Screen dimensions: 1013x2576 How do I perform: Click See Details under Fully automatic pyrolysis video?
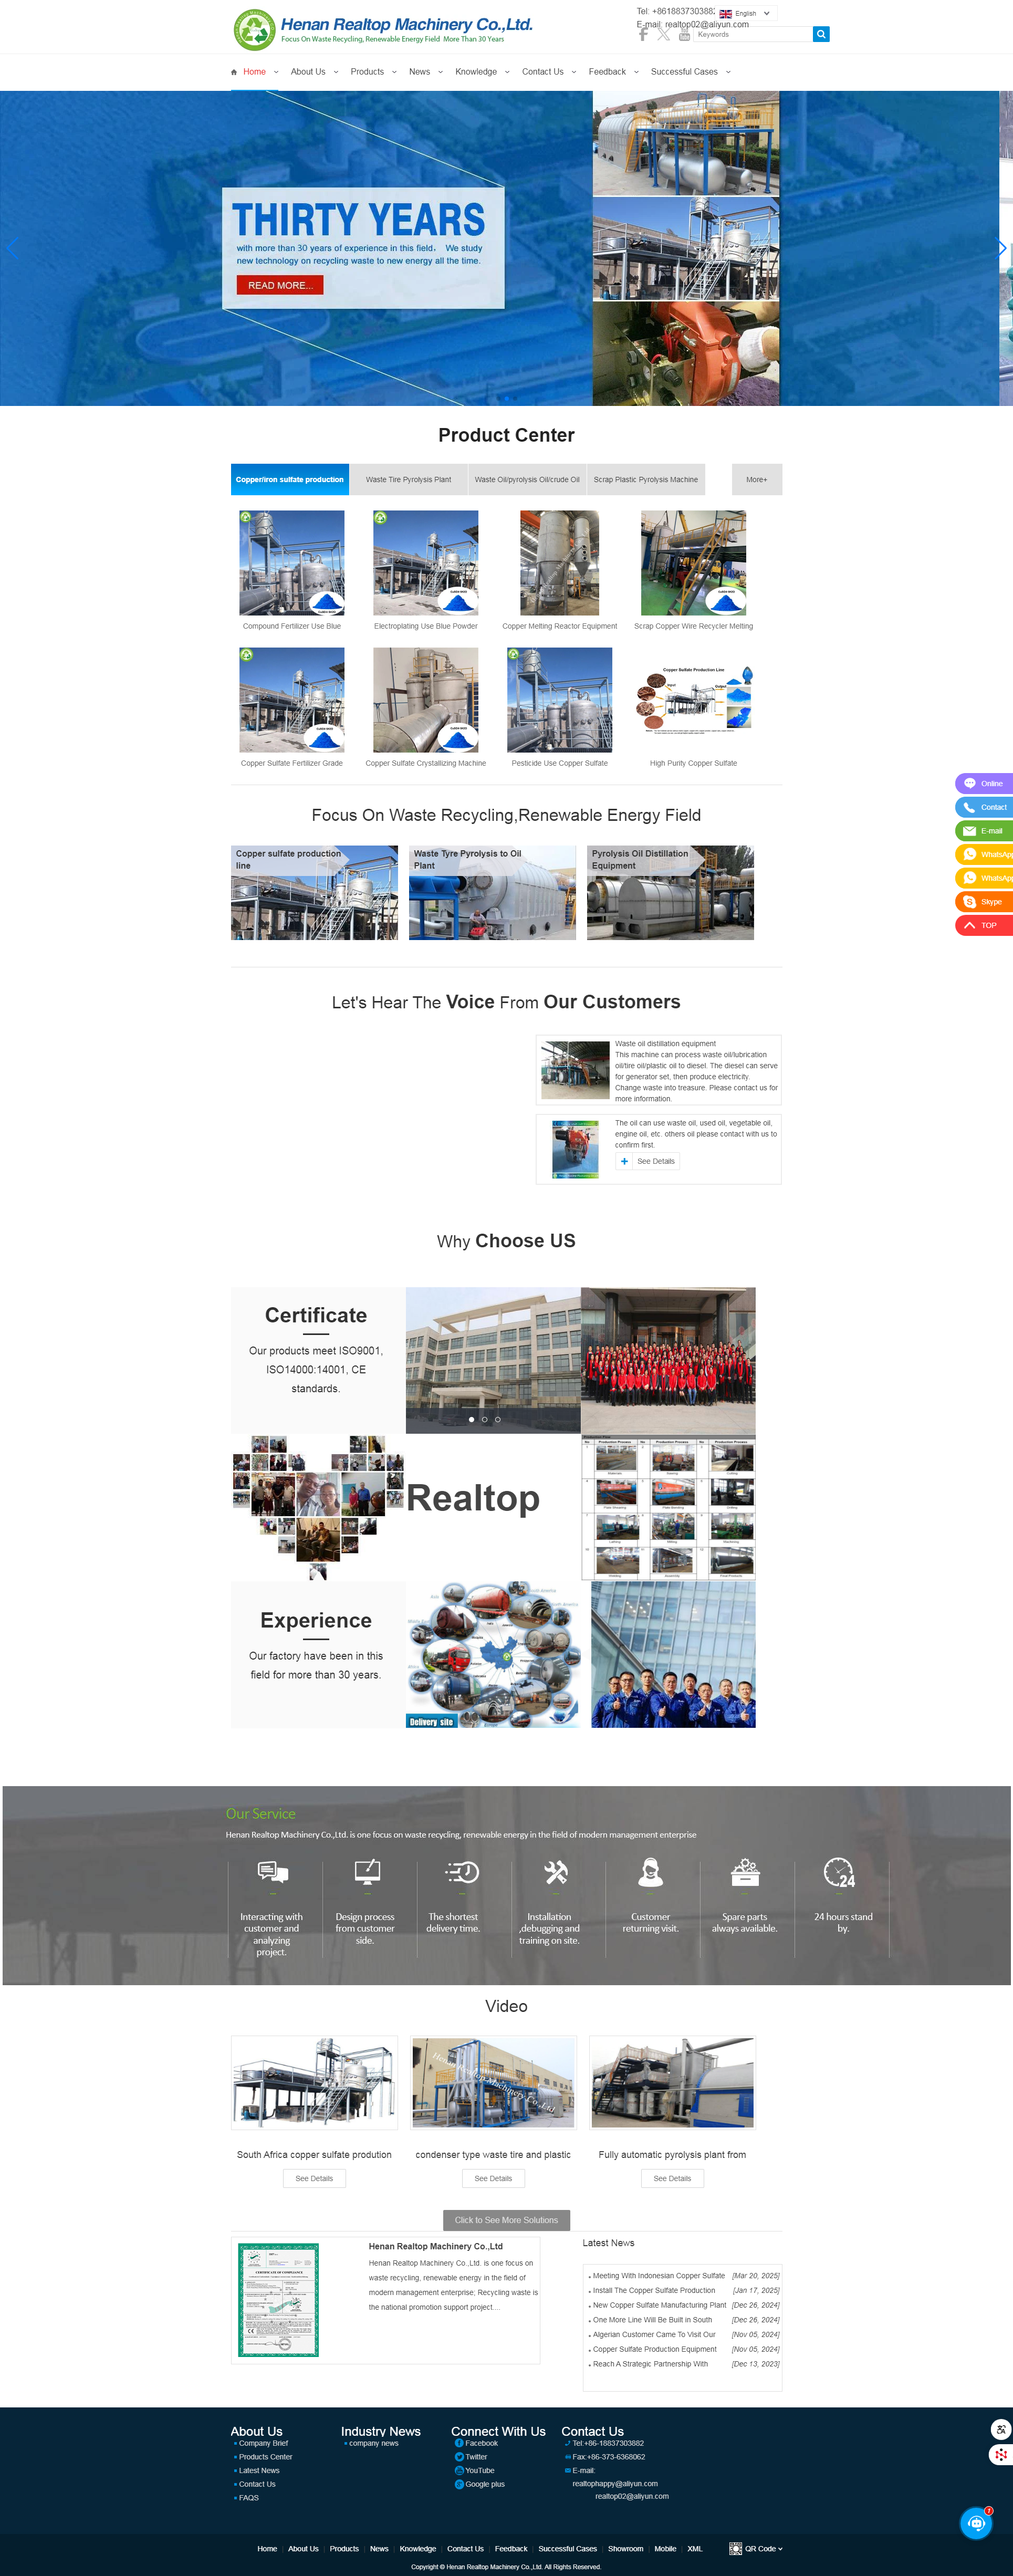pos(672,2178)
